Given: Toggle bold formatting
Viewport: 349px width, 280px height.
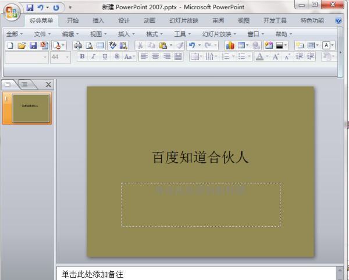Looking at the screenshot, I should pyautogui.click(x=82, y=56).
